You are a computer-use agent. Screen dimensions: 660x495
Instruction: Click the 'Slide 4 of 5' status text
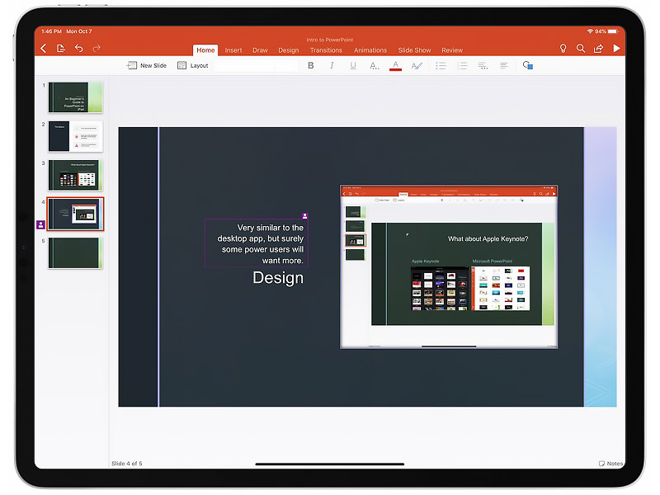click(127, 464)
